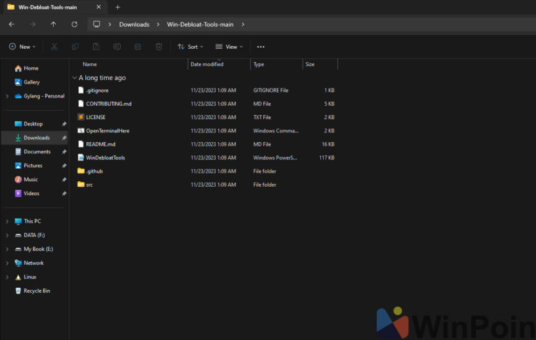Select the .github folder
Screen dimensions: 536x340
click(94, 171)
